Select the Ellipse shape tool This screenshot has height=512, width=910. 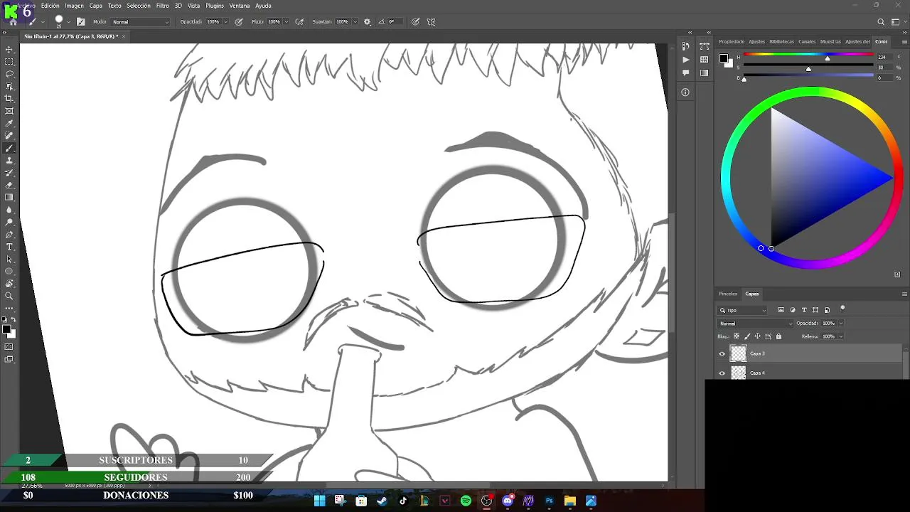[x=9, y=271]
